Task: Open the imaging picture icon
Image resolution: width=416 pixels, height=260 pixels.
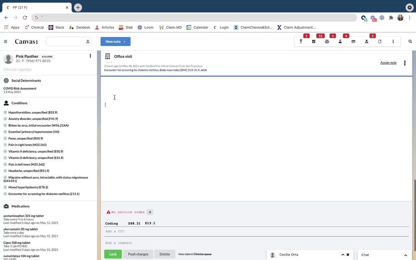Action: tap(353, 42)
